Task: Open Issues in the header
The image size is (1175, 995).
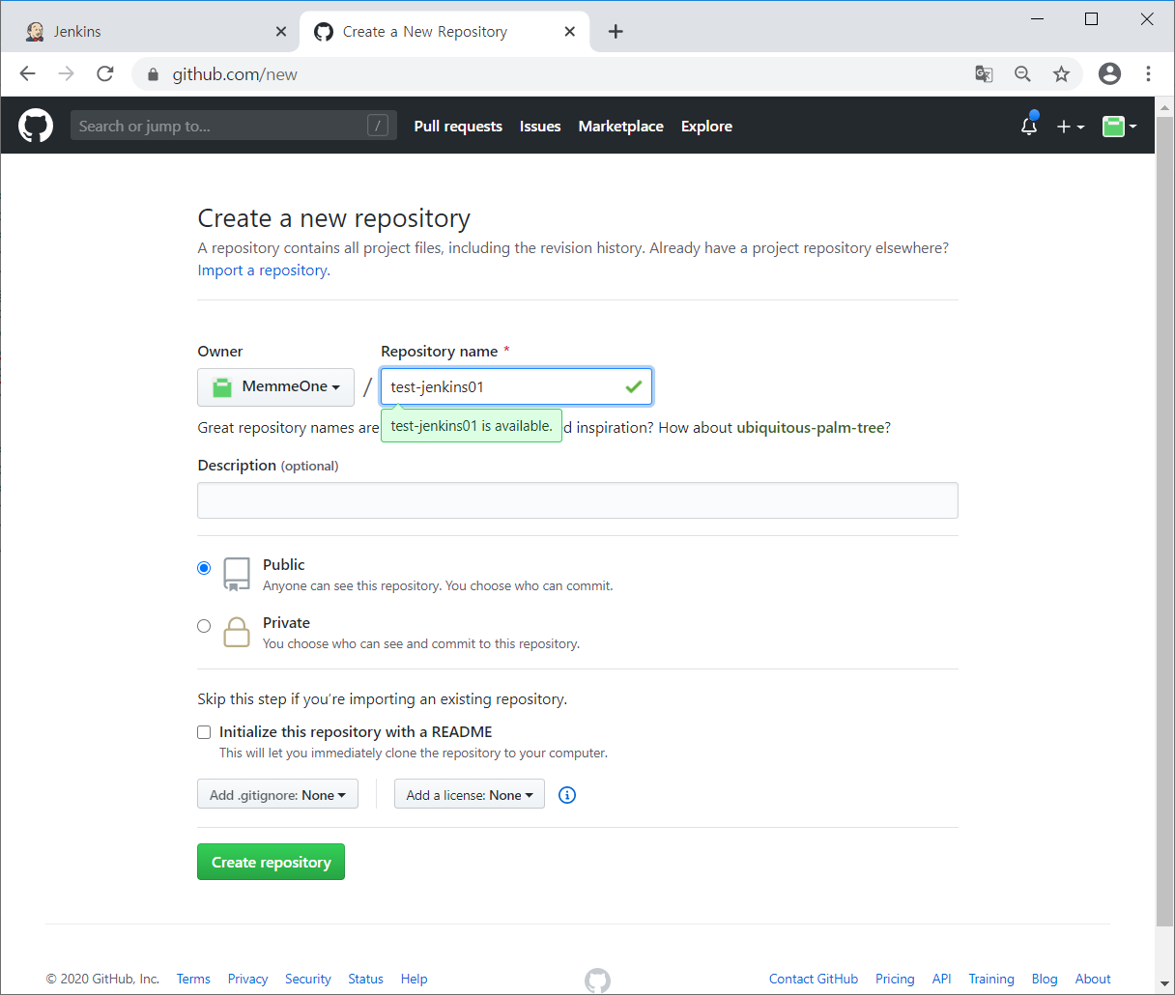Action: 540,127
